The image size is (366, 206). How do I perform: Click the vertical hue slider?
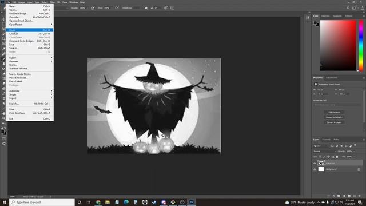pos(361,45)
